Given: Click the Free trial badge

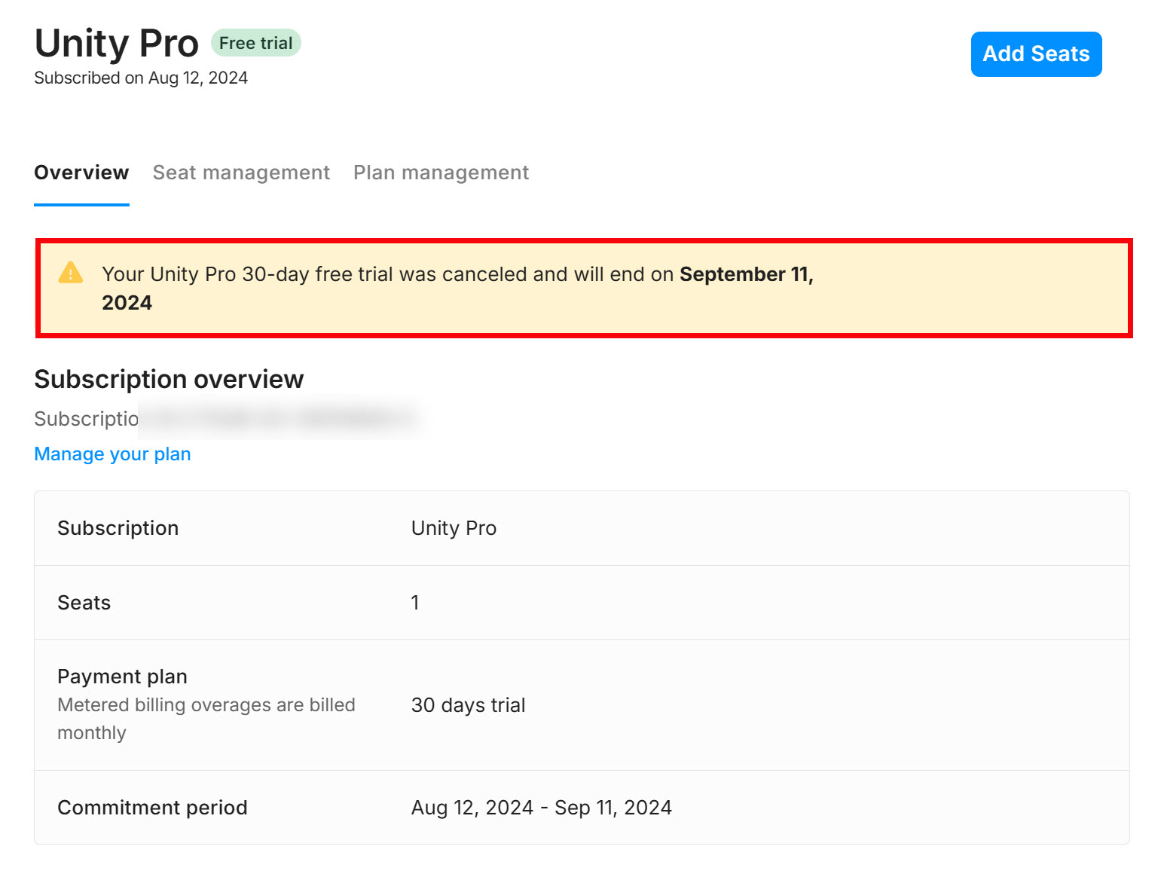Looking at the screenshot, I should pos(255,43).
